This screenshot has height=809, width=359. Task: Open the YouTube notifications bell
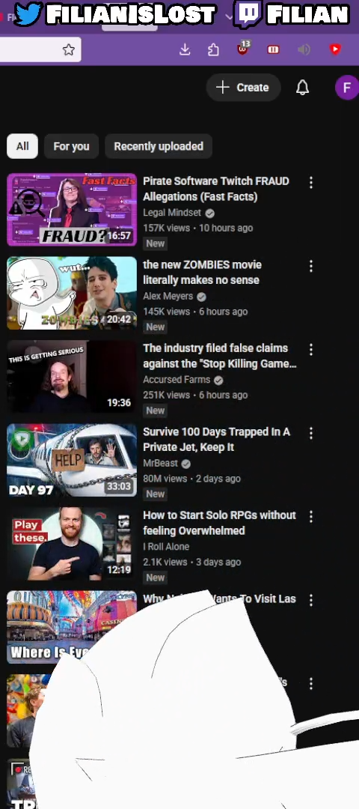(x=302, y=88)
